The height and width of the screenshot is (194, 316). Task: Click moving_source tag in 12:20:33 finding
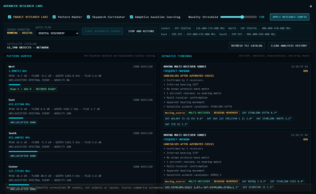click(x=175, y=181)
